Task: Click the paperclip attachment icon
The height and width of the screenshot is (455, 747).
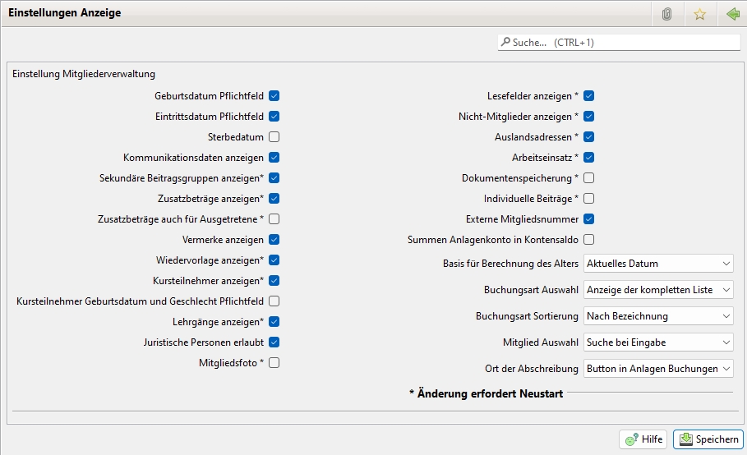Action: pyautogui.click(x=667, y=14)
